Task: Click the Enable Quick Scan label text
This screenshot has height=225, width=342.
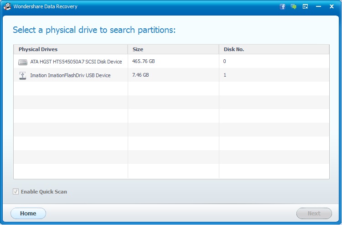Action: [44, 192]
